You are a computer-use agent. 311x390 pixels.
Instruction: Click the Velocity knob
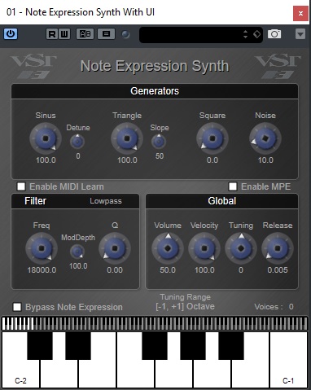[x=204, y=248]
